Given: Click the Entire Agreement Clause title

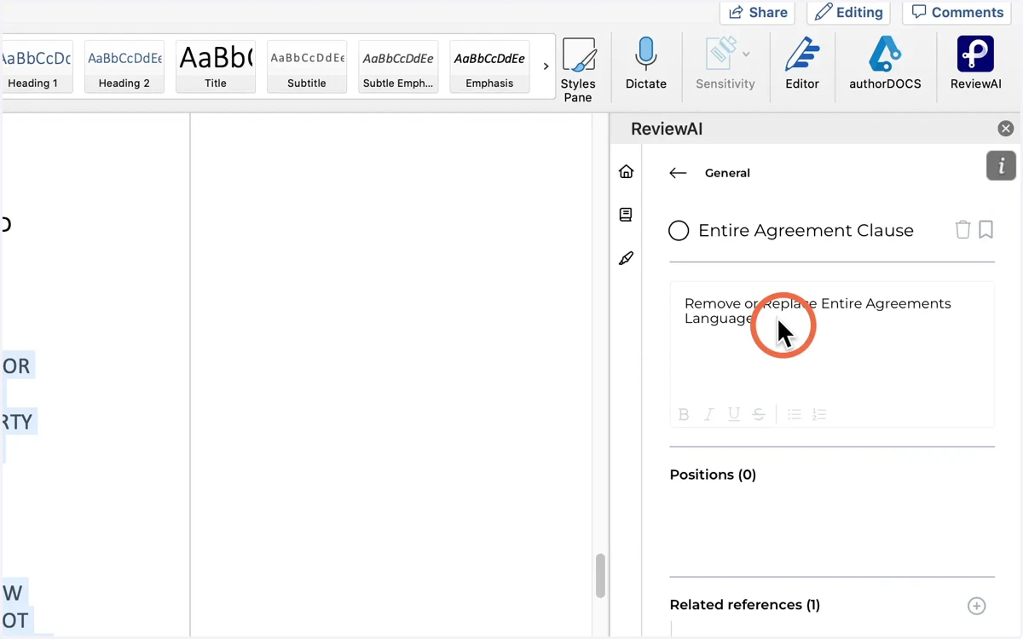Looking at the screenshot, I should point(806,230).
